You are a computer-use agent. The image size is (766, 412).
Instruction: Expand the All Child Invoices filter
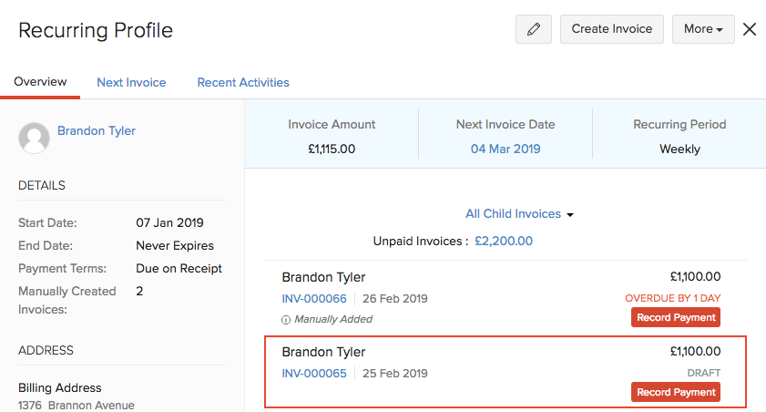coord(519,214)
